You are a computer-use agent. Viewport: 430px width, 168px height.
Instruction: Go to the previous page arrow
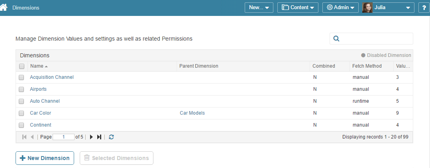pos(32,137)
